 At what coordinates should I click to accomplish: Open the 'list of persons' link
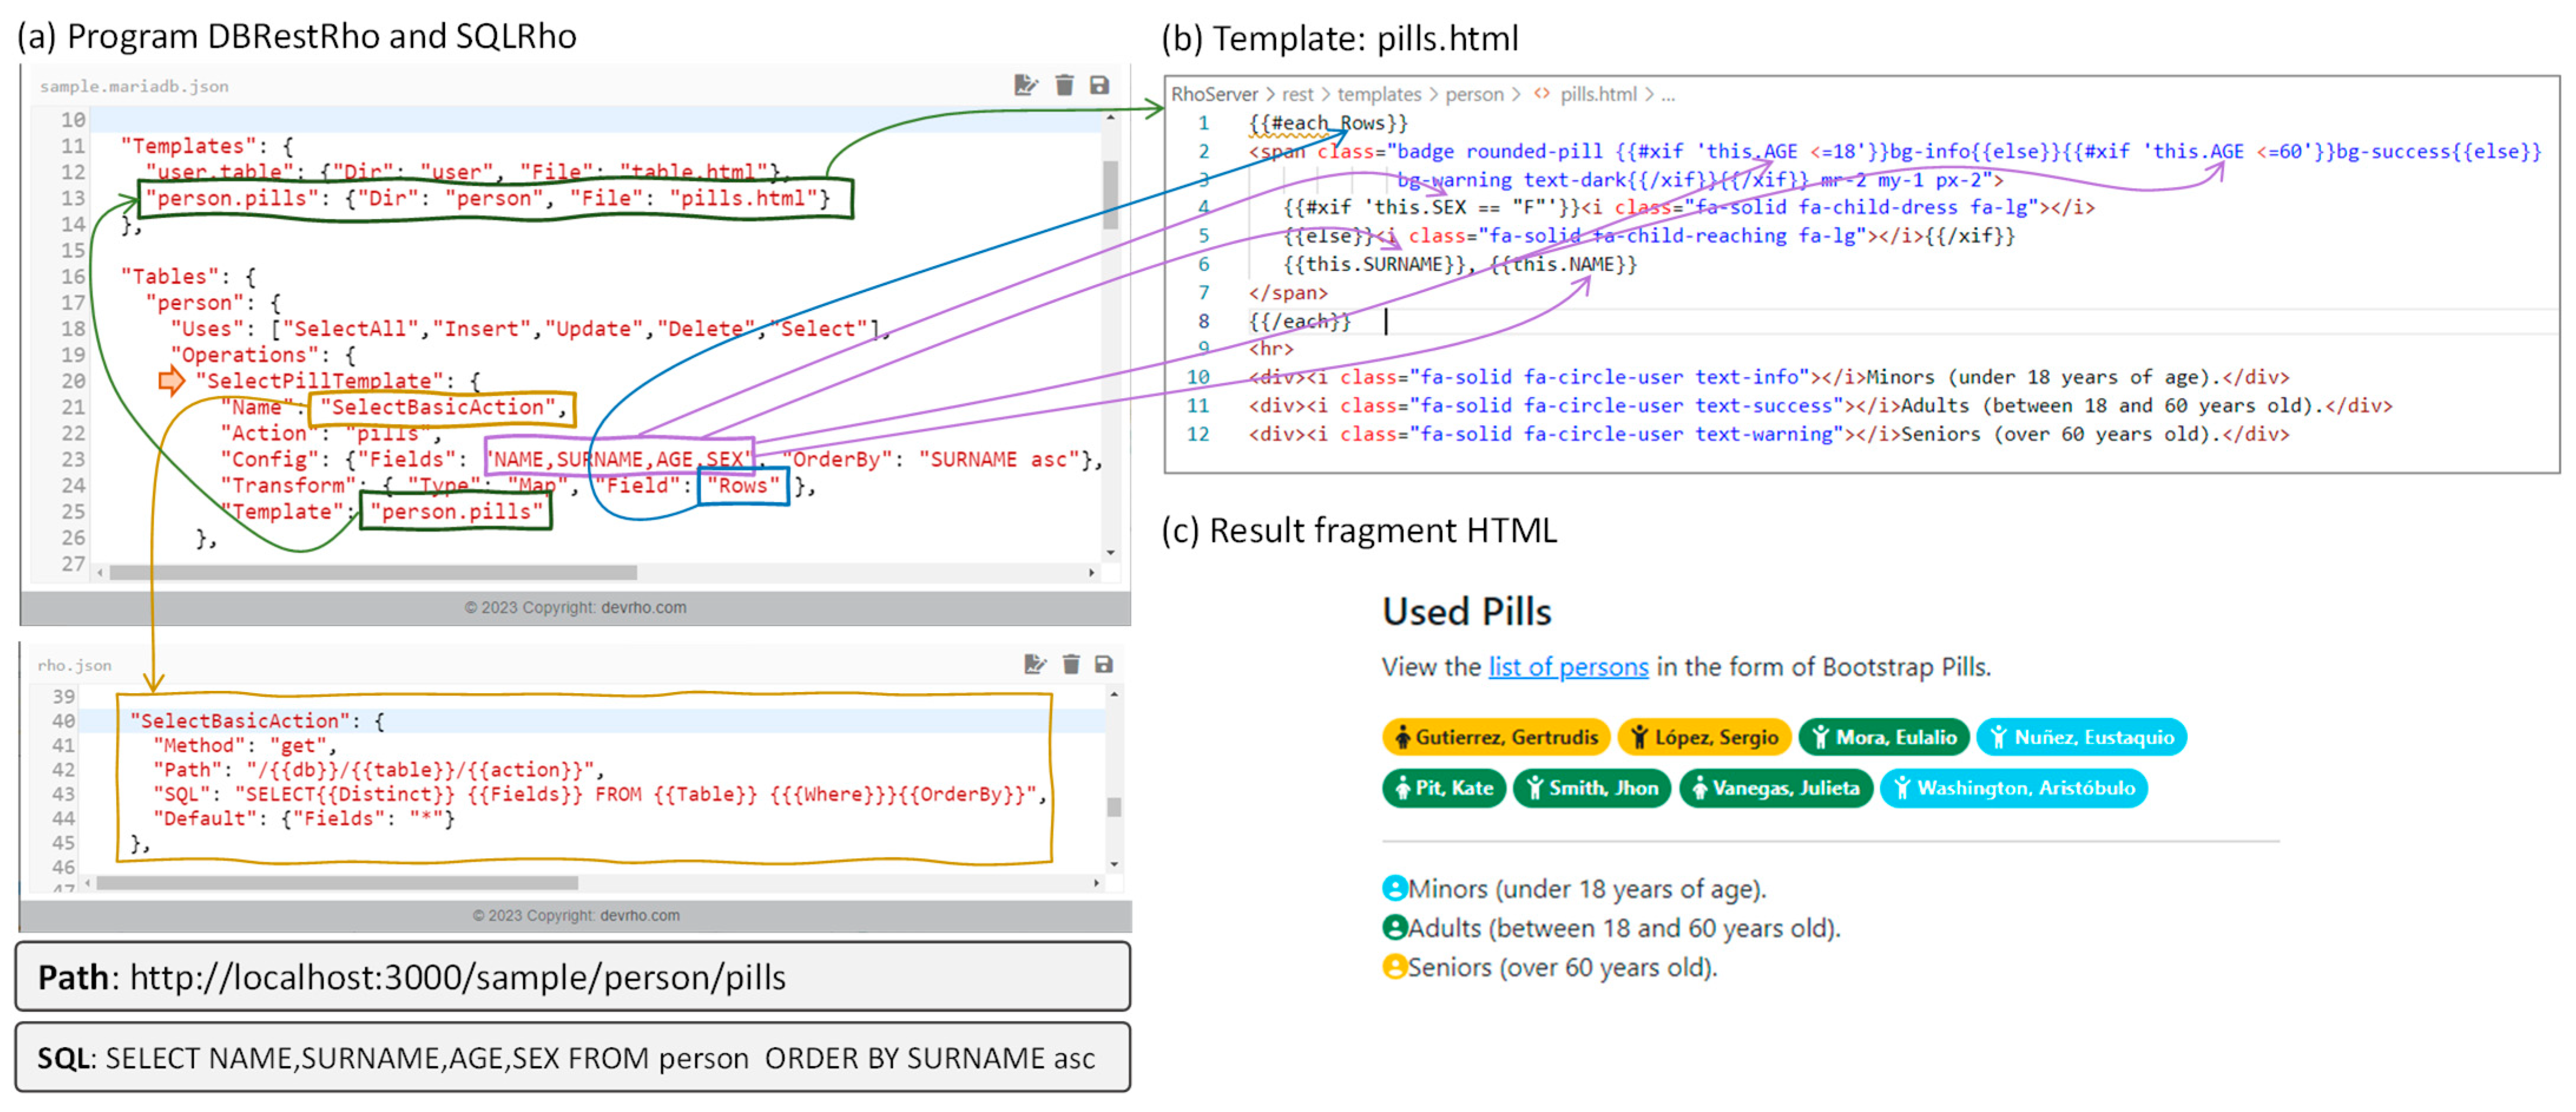coord(1568,666)
